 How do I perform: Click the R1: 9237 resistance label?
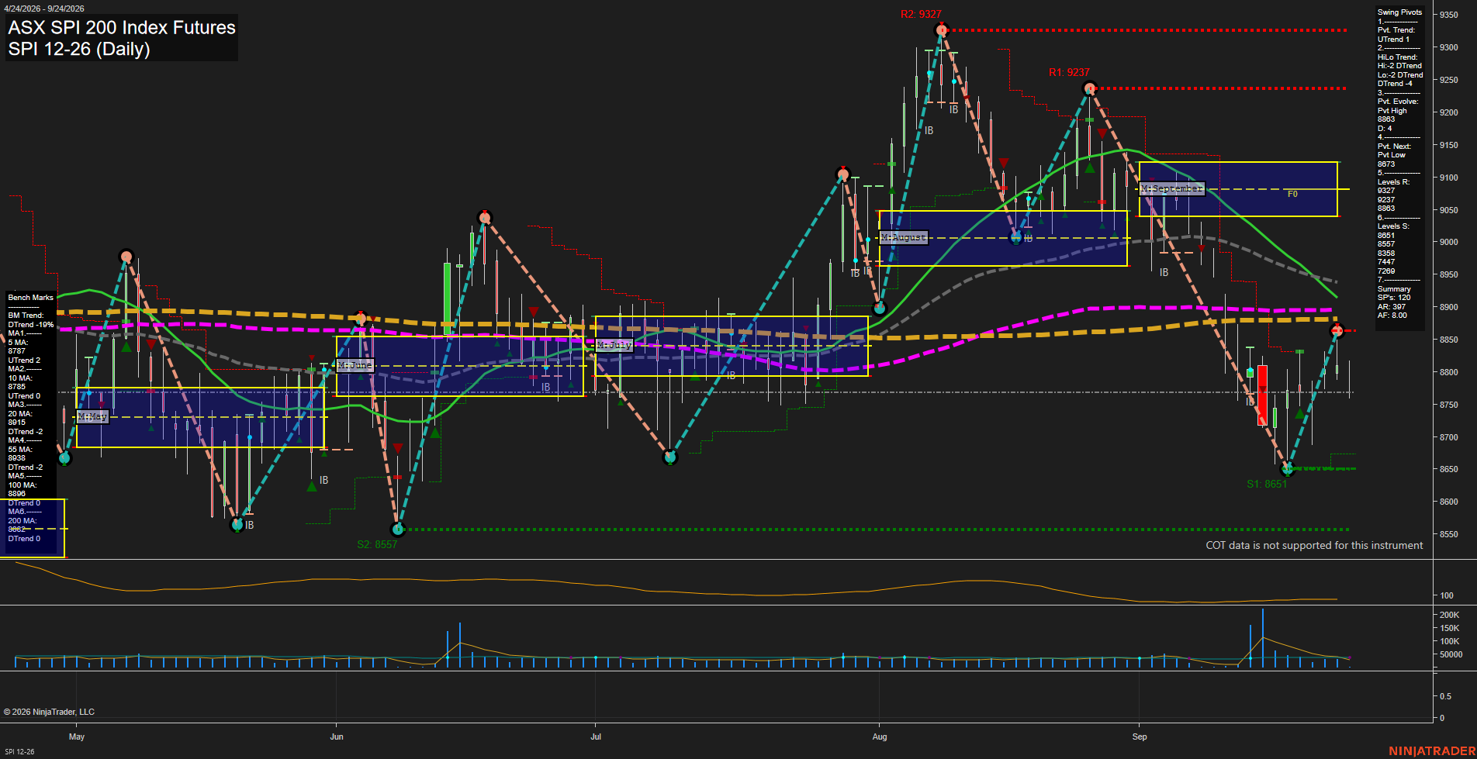[x=1069, y=72]
